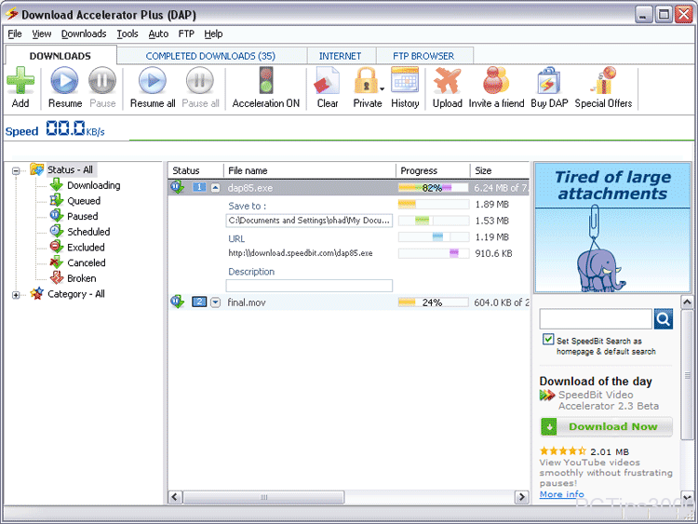The image size is (698, 524).
Task: Expand the Category - All tree node
Action: pyautogui.click(x=16, y=295)
